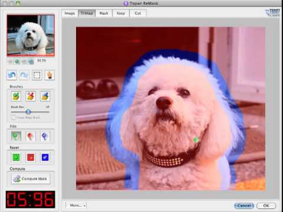
Task: Click the dog preview thumbnail
Action: pyautogui.click(x=31, y=35)
